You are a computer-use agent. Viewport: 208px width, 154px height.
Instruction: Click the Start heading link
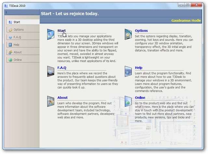click(61, 31)
